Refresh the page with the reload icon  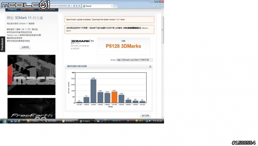(x=77, y=6)
